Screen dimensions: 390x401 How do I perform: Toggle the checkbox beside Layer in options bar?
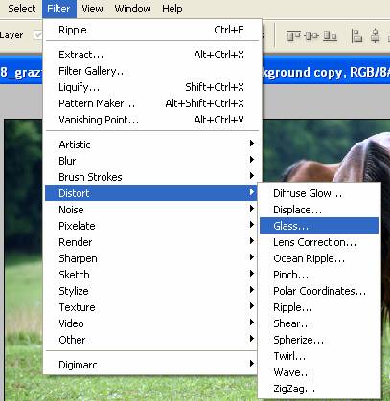[x=38, y=34]
